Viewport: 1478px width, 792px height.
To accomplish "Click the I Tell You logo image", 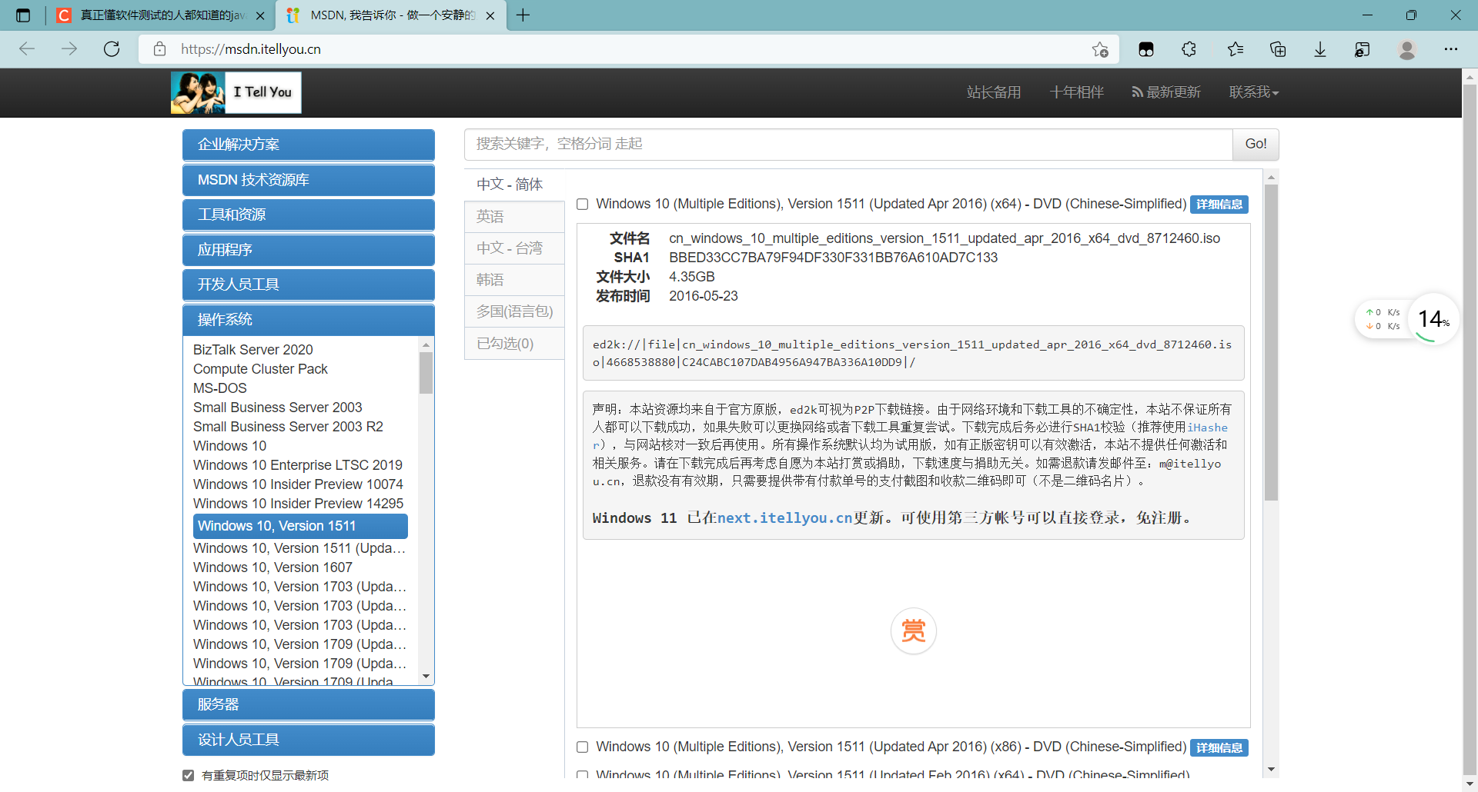I will [236, 92].
